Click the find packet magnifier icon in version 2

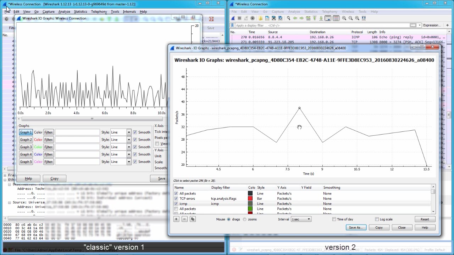coord(288,18)
